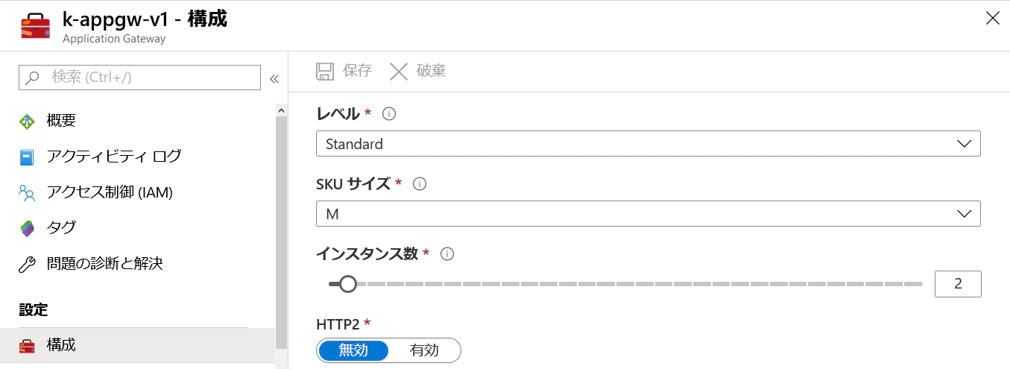This screenshot has height=369, width=1010.
Task: Click info icon next to インスタンス数
Action: 447,254
